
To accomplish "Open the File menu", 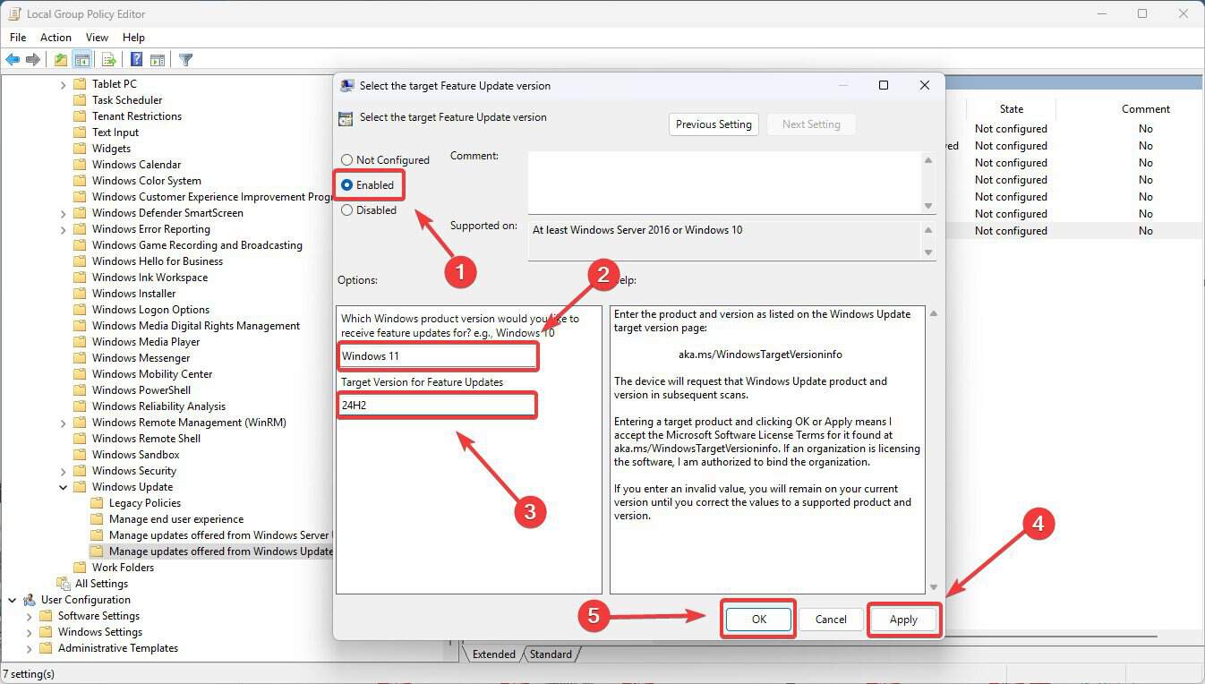I will (x=18, y=38).
